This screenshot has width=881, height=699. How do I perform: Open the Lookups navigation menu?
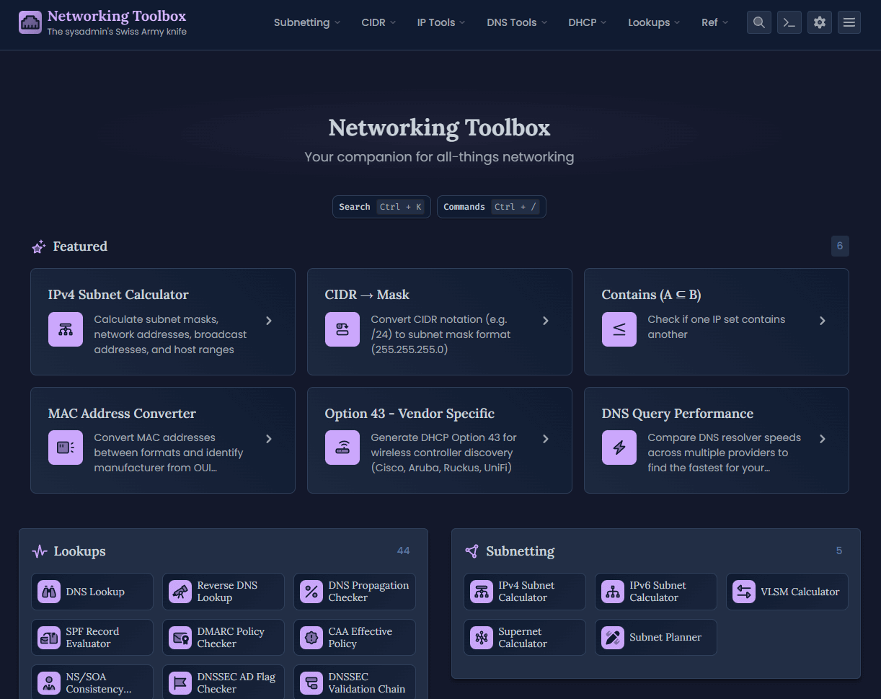(x=653, y=22)
